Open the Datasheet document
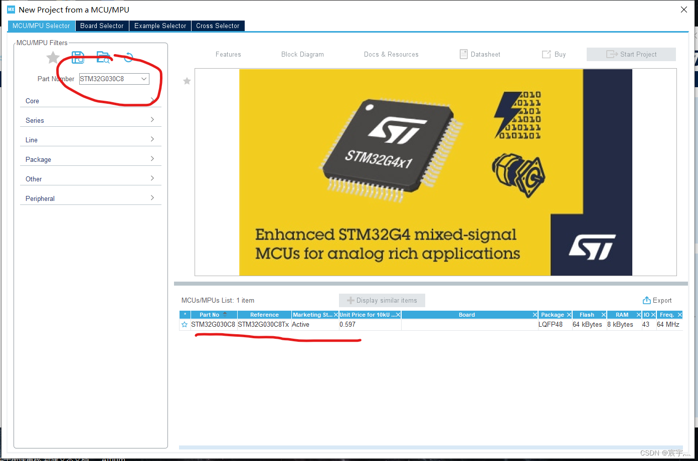Viewport: 698px width, 461px height. click(480, 54)
